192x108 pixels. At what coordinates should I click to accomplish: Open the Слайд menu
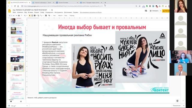pos(42,12)
